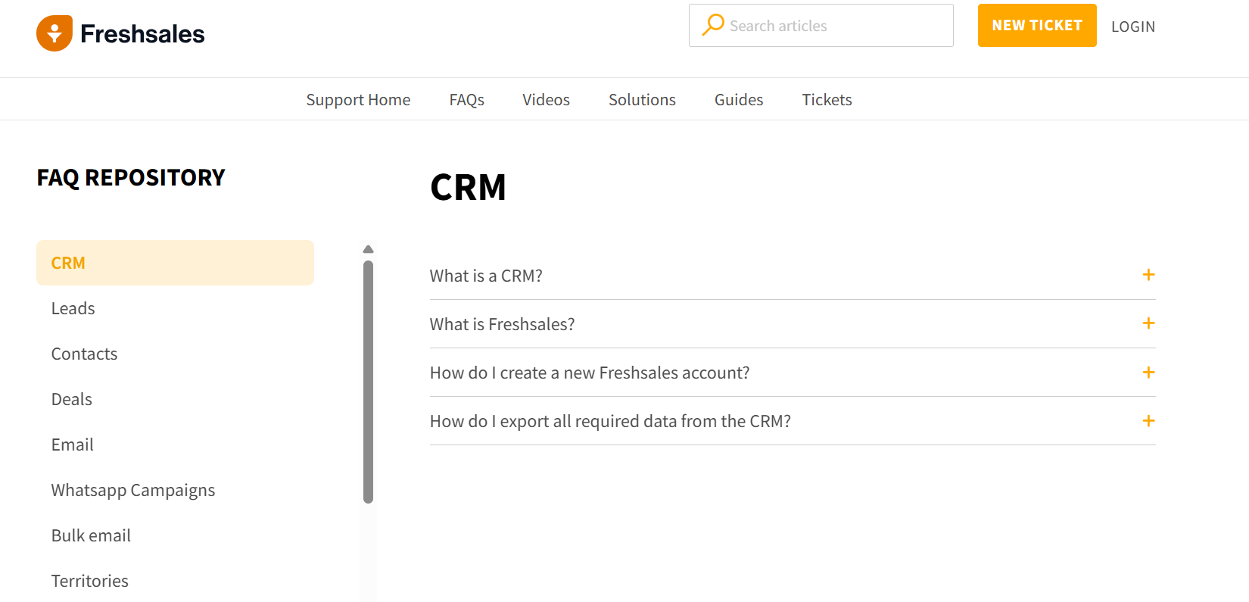Click 'How do I create a new Freshsales account?'
Image resolution: width=1249 pixels, height=602 pixels.
[x=590, y=373]
